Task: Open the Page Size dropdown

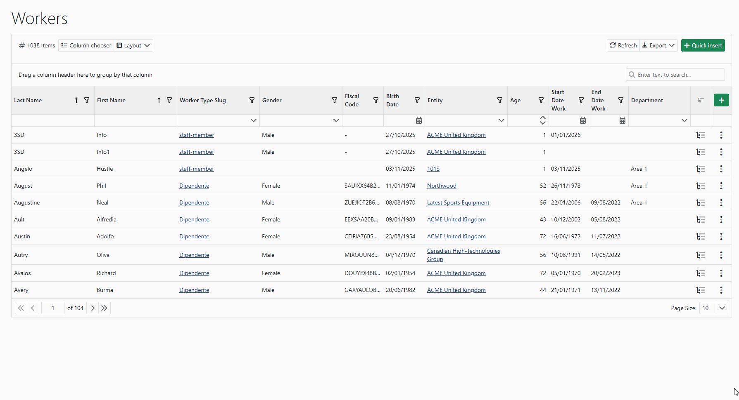Action: (x=722, y=308)
